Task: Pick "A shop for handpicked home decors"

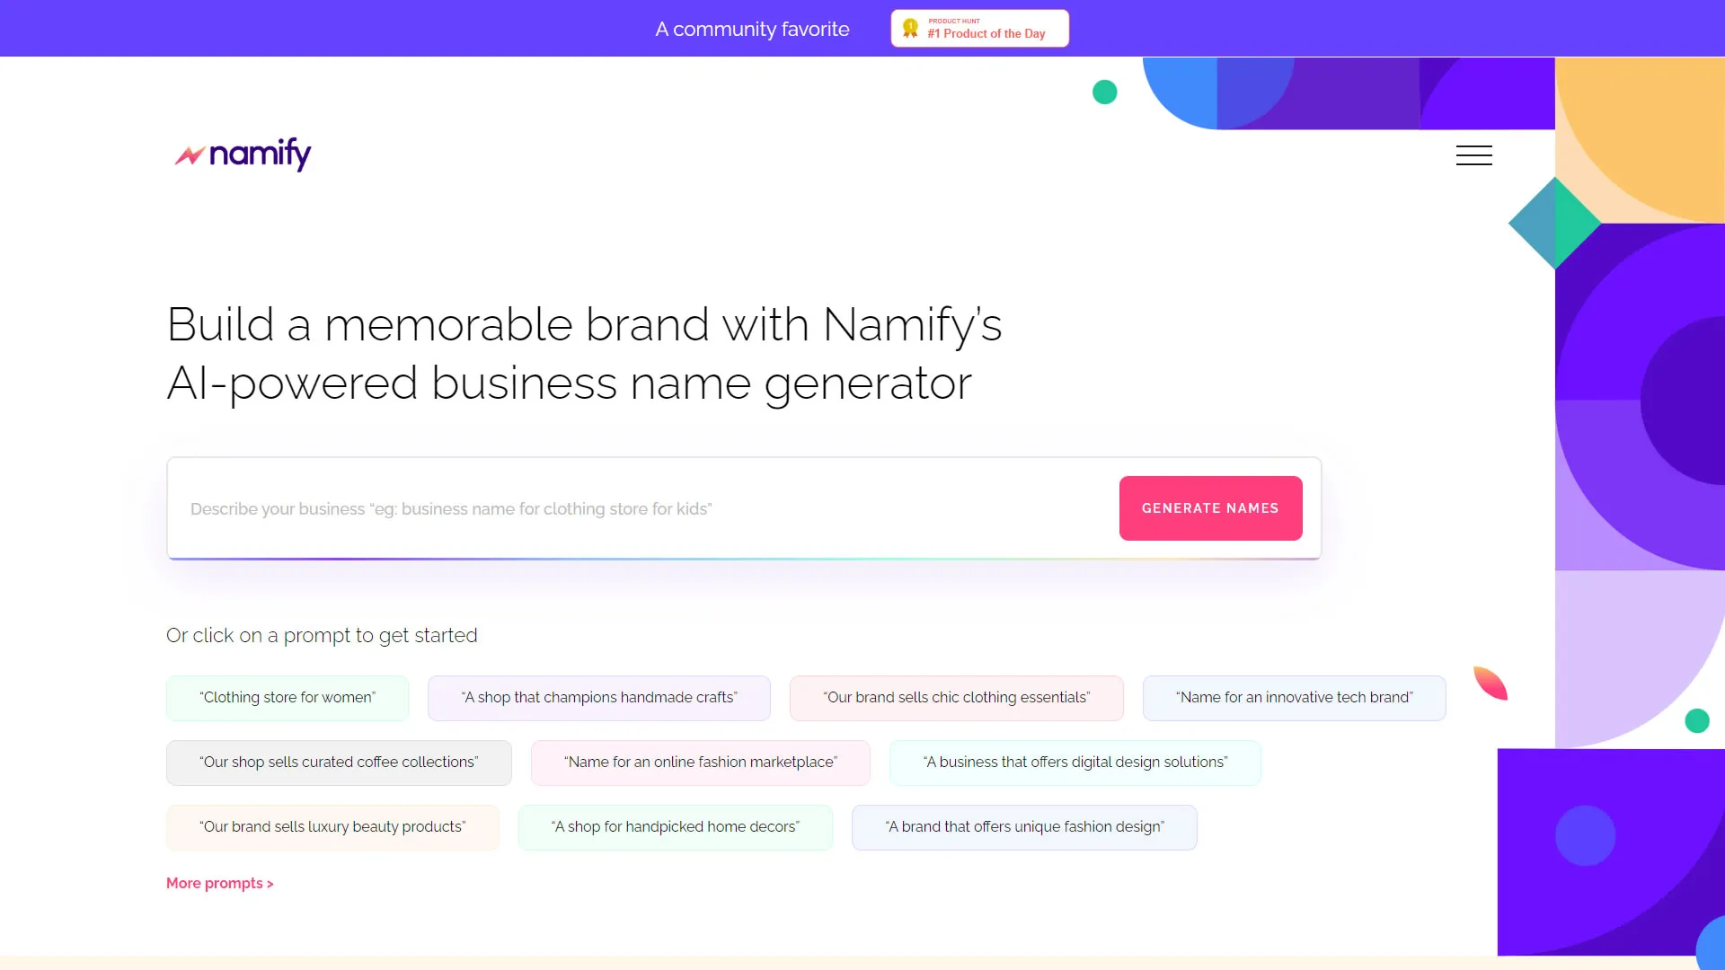Action: click(675, 827)
